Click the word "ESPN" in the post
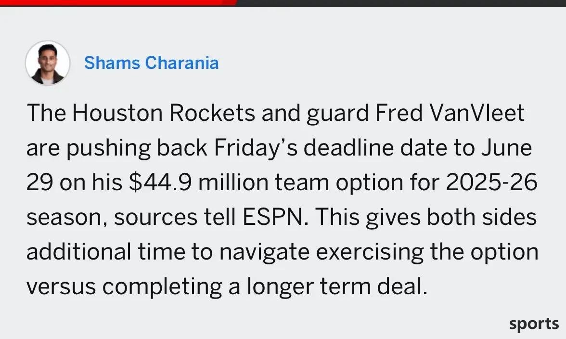This screenshot has height=339, width=566. coord(275,217)
